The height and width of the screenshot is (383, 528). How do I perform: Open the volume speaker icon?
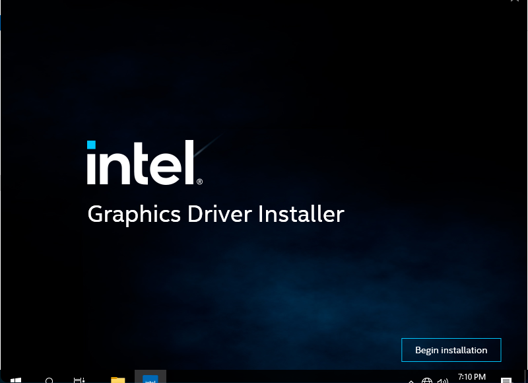pyautogui.click(x=442, y=380)
